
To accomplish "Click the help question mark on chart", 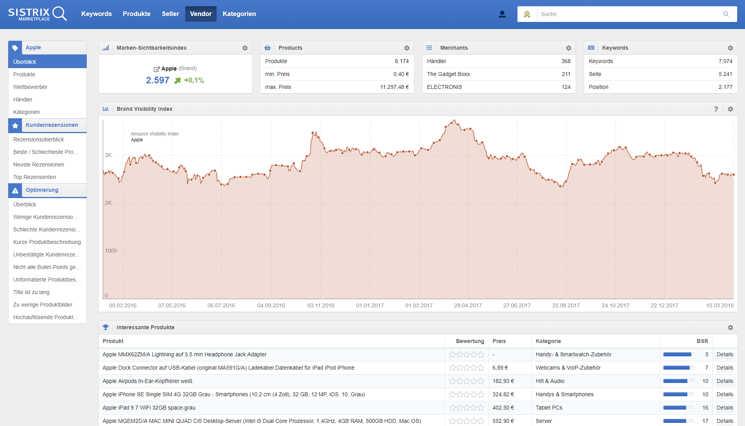I will (716, 109).
